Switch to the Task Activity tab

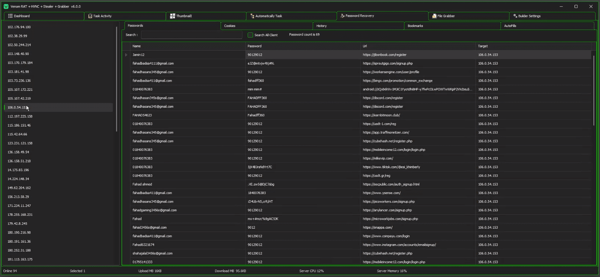[125, 16]
